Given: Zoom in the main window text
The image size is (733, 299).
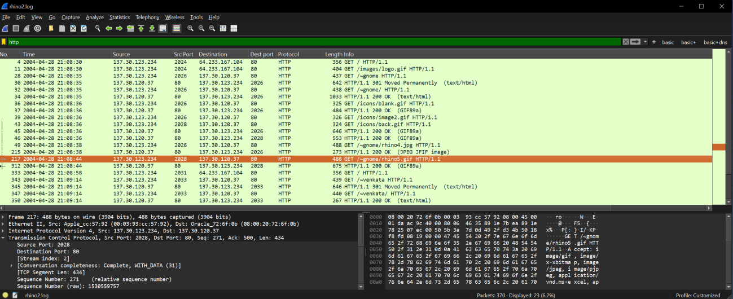Looking at the screenshot, I should [191, 28].
